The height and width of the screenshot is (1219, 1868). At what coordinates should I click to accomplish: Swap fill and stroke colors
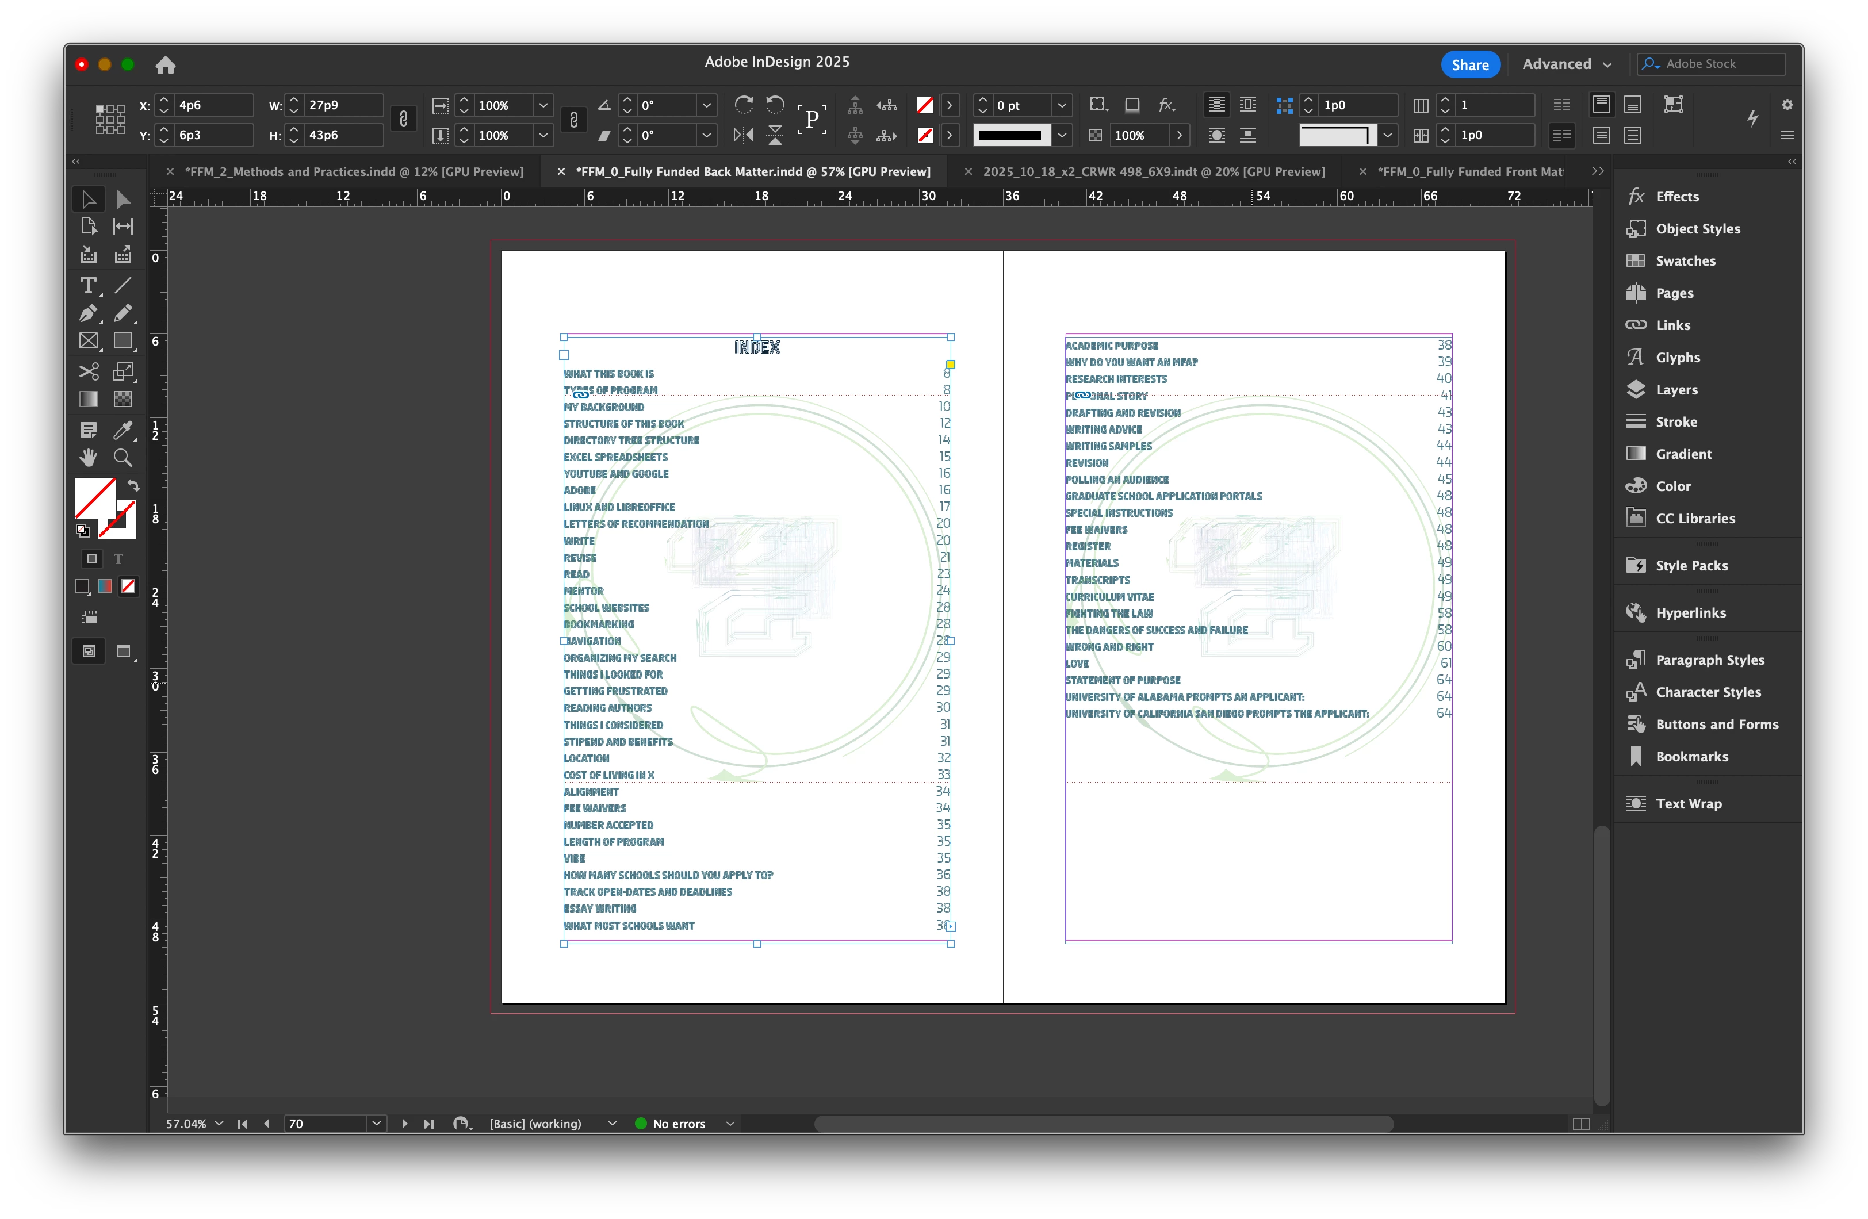[x=133, y=486]
